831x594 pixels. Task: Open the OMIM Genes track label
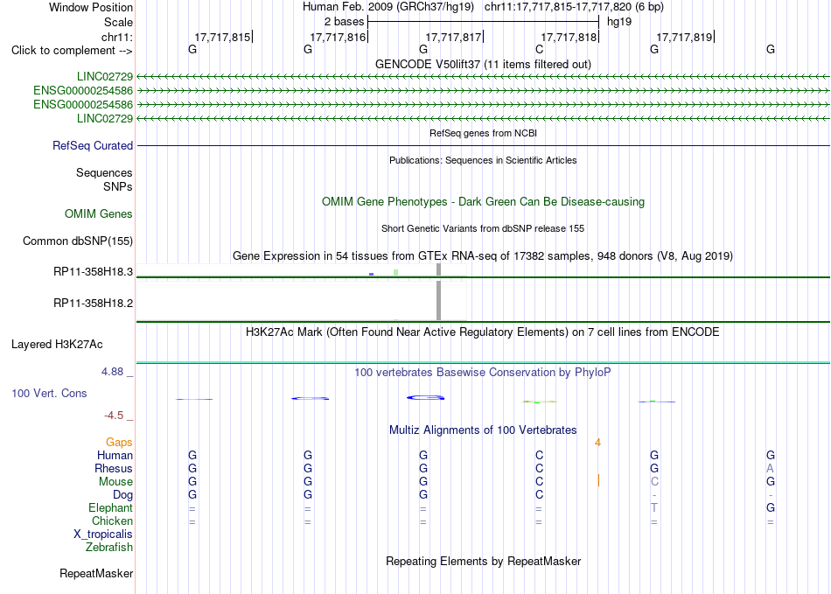(99, 214)
